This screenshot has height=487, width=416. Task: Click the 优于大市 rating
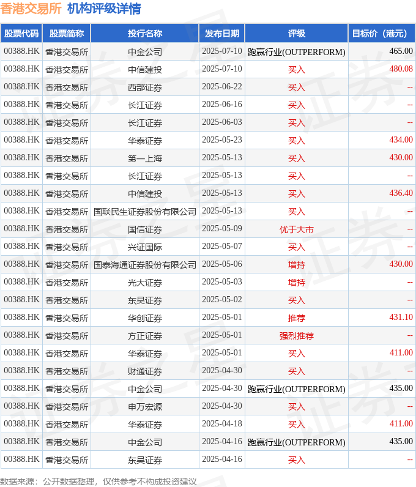click(x=296, y=229)
